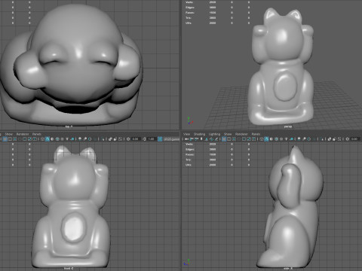
Task: Click the Image Plane icon in side view toolbar
Action: [207, 139]
